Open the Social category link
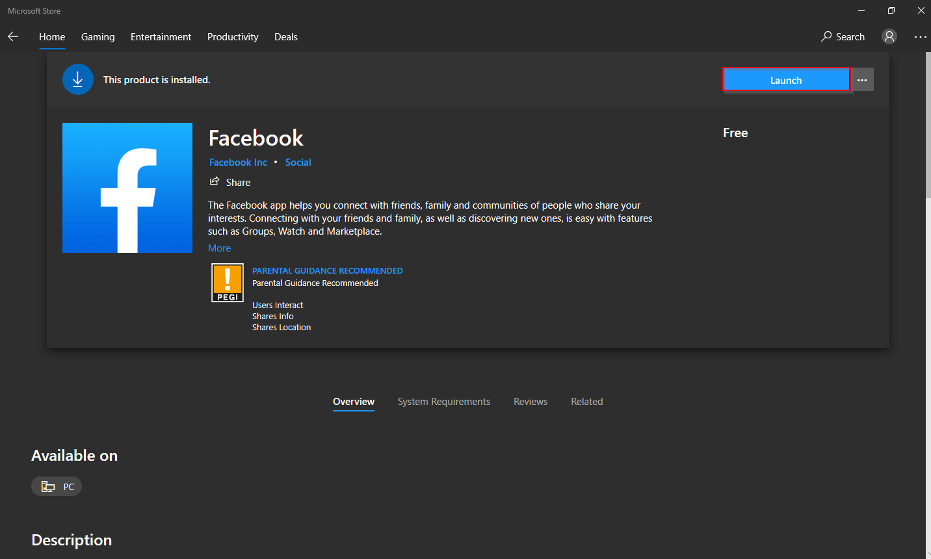 298,162
